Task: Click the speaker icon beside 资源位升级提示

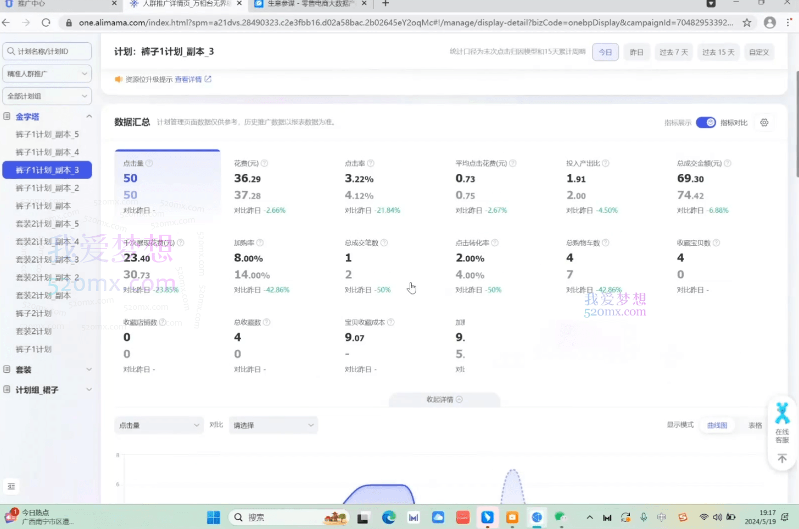Action: pyautogui.click(x=119, y=79)
